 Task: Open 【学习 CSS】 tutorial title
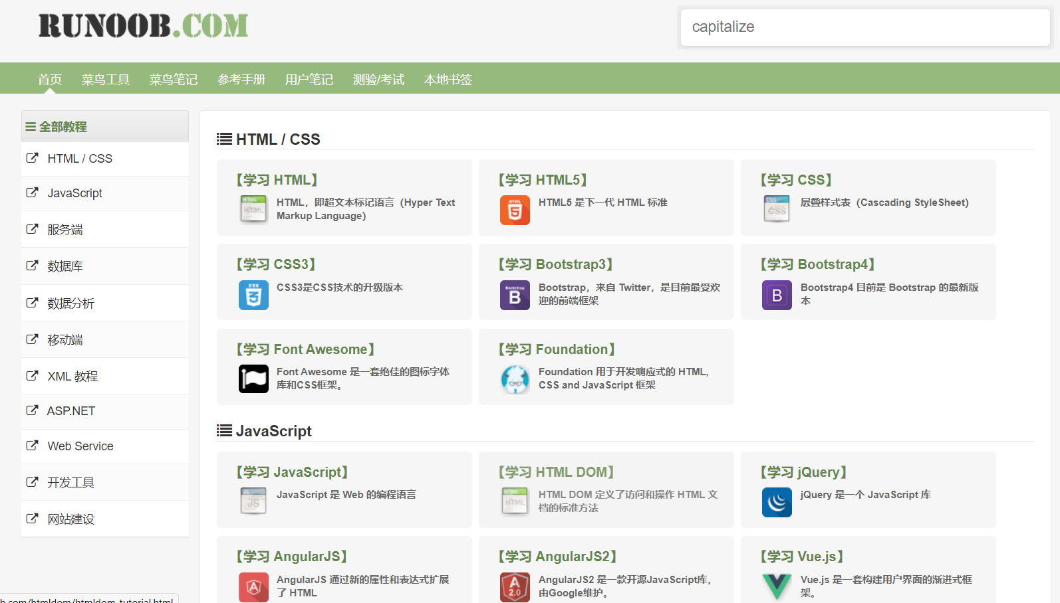[x=797, y=180]
